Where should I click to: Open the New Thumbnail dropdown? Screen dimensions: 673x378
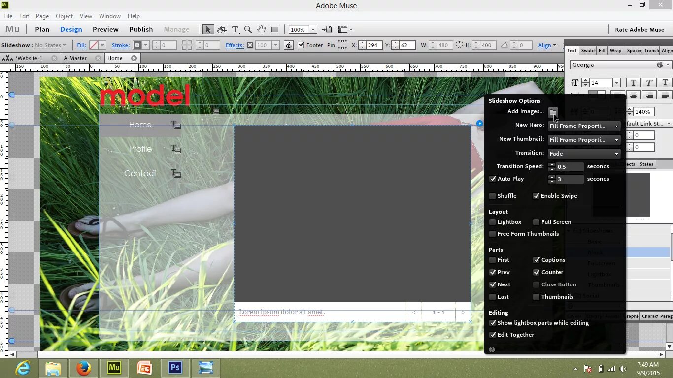pos(584,140)
